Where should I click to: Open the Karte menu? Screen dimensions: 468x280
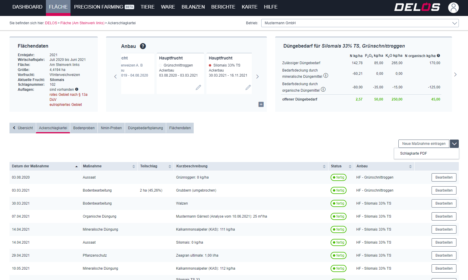pos(249,7)
